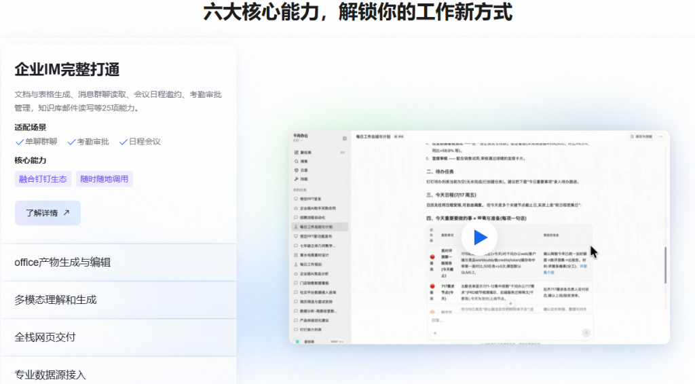695x384 pixels.
Task: Click the sidebar collapse icon in demo
Action: 344,138
